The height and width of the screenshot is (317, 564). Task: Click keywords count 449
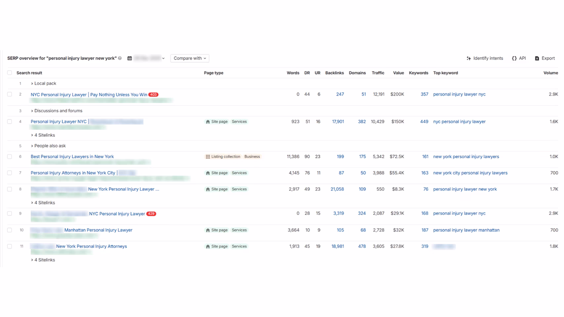(x=424, y=122)
